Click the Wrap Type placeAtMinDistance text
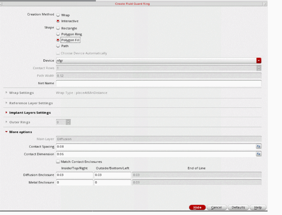 coord(81,93)
